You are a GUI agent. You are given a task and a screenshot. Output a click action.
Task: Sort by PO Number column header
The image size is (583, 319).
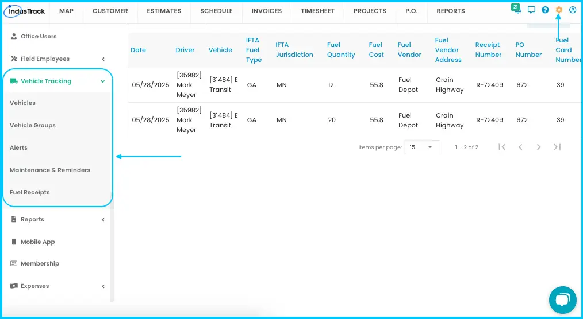(x=528, y=50)
